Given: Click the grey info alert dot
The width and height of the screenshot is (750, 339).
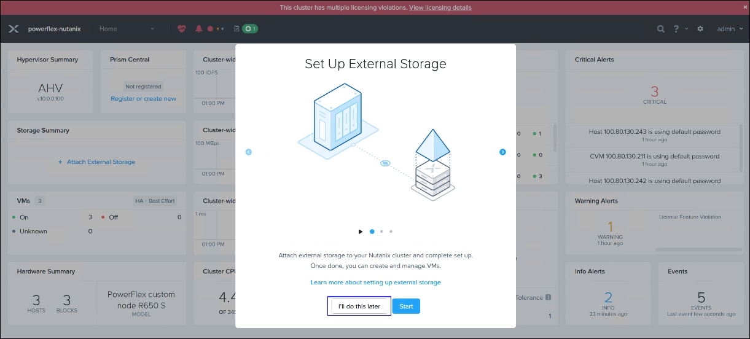Looking at the screenshot, I should (x=222, y=29).
